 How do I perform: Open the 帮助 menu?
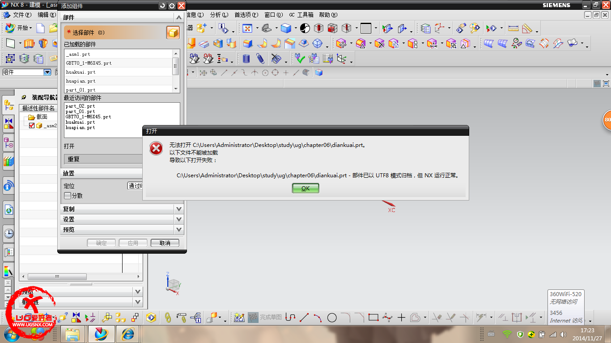328,15
